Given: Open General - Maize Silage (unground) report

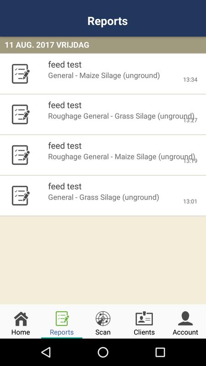Looking at the screenshot, I should click(x=103, y=74).
